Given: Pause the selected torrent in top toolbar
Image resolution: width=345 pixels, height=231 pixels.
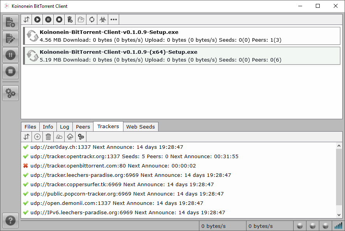Looking at the screenshot, I should [x=48, y=19].
